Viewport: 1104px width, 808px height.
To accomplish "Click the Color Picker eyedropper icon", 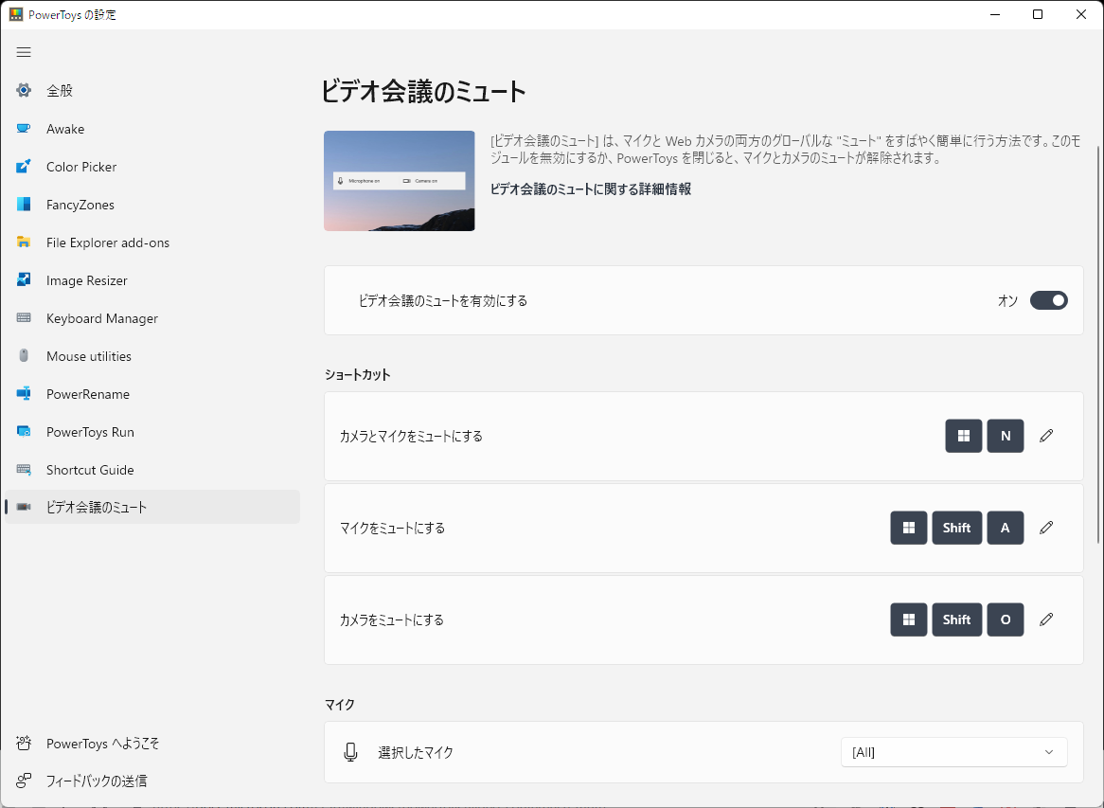I will pyautogui.click(x=24, y=167).
